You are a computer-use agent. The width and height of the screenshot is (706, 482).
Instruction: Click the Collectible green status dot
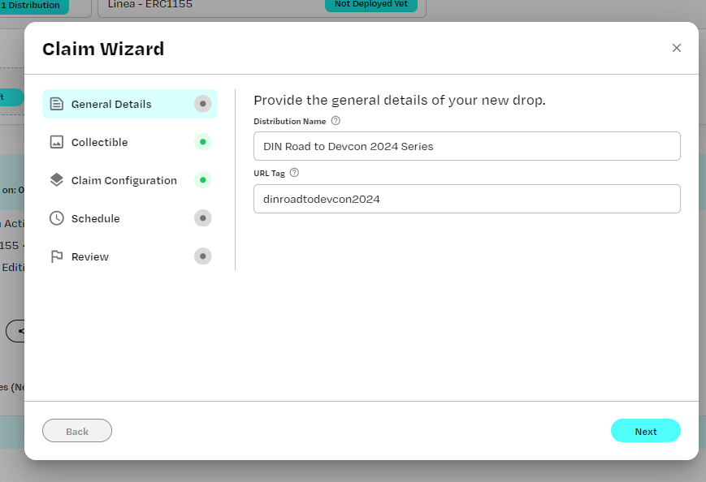tap(202, 142)
